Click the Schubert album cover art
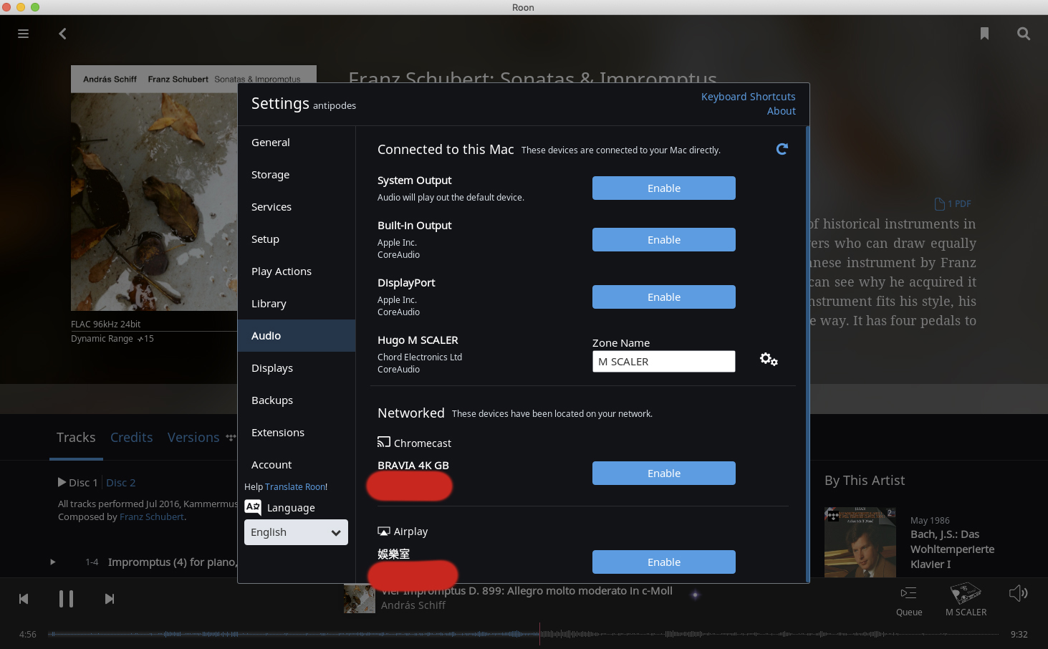Image resolution: width=1048 pixels, height=649 pixels. pos(154,188)
